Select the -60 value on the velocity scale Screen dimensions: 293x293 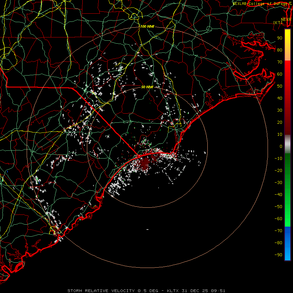278,219
